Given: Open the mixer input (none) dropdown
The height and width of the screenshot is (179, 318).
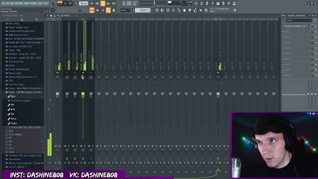Looking at the screenshot, I should pos(299,20).
